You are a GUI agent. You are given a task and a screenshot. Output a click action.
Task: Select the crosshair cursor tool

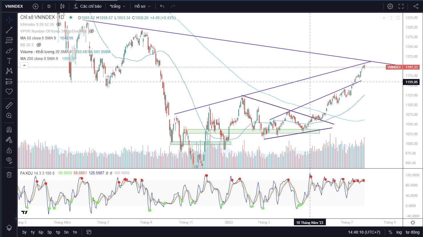coord(9,20)
